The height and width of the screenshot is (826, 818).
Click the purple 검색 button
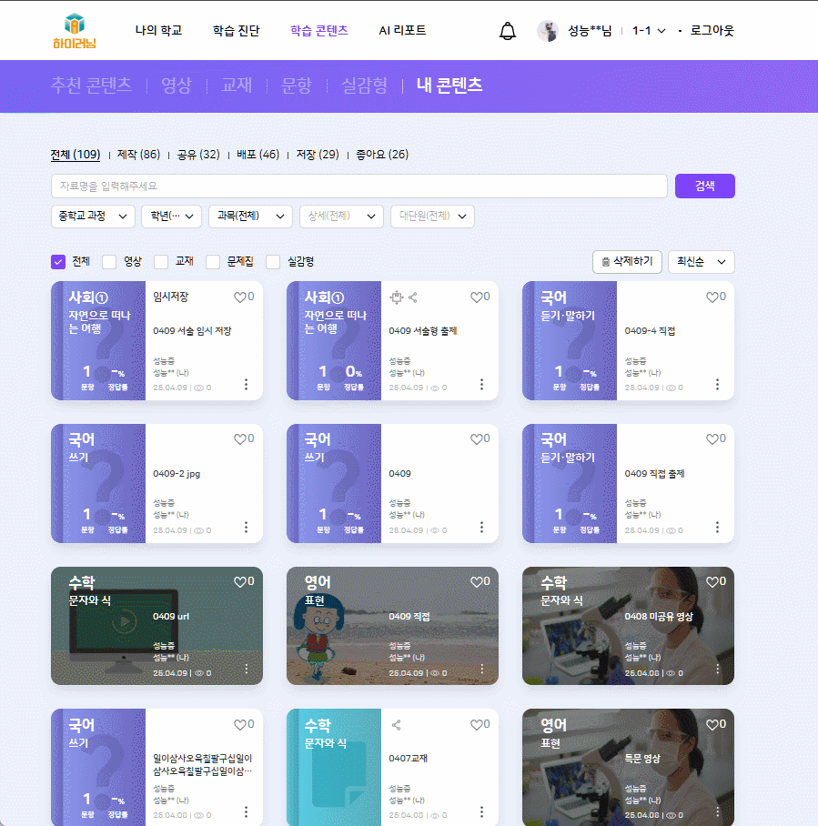click(704, 186)
